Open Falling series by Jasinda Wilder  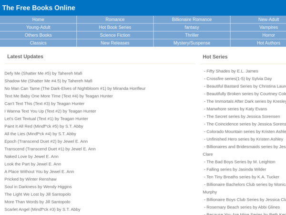pyautogui.click(x=236, y=170)
